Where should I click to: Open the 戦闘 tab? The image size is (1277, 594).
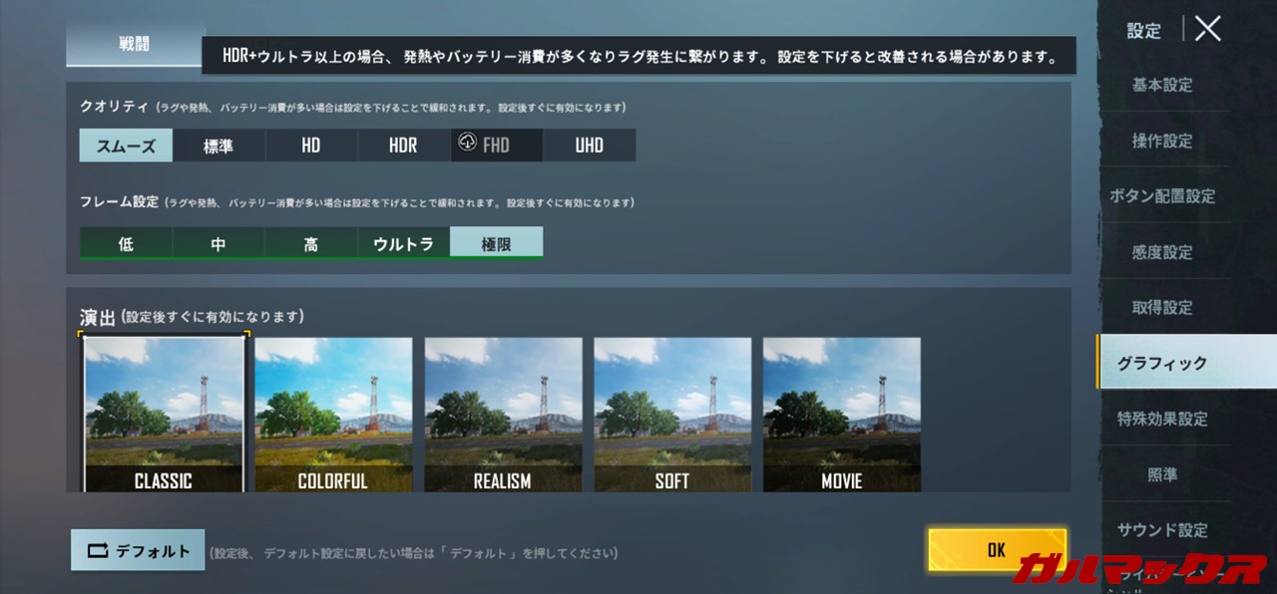coord(135,46)
